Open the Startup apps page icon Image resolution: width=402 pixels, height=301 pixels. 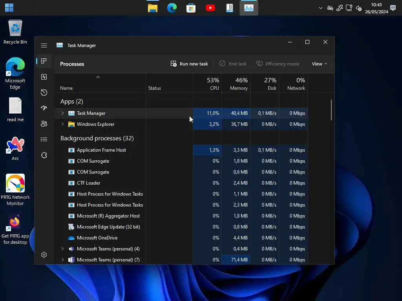coord(44,108)
